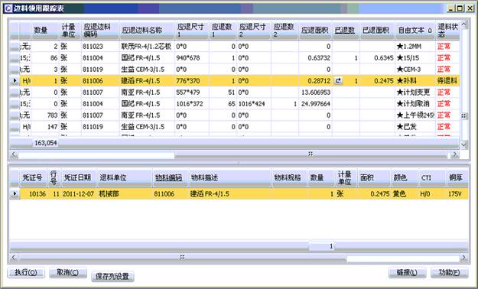Open the 链接(L) button

pyautogui.click(x=407, y=272)
